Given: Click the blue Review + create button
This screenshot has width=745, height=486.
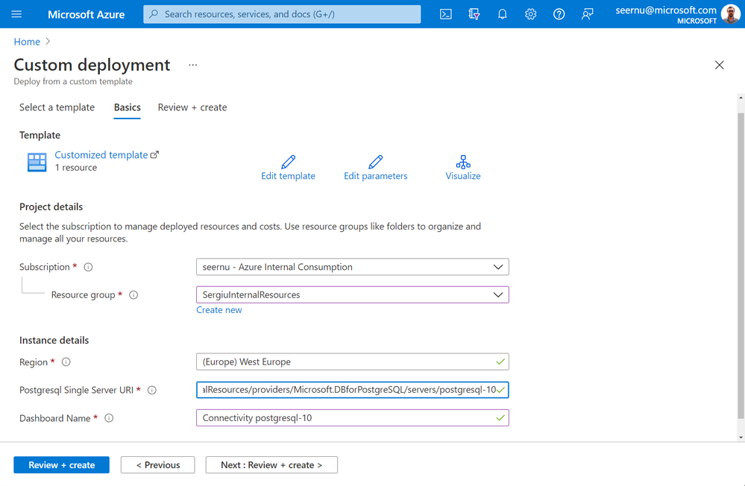Looking at the screenshot, I should pos(62,465).
